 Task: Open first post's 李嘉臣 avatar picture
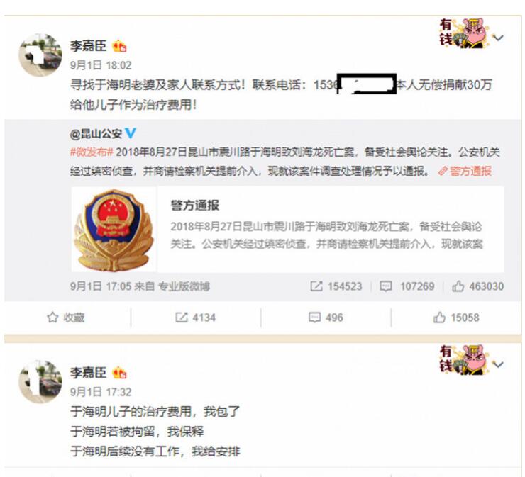tap(40, 55)
